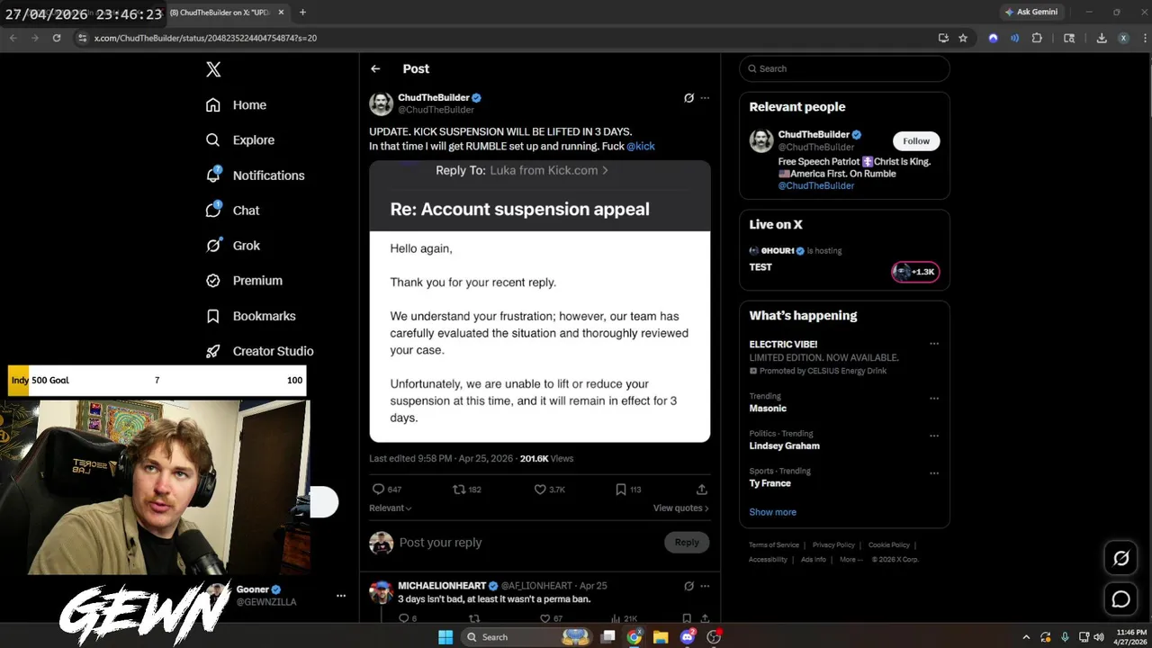1152x648 pixels.
Task: Open browser Downloads
Action: 1102,38
